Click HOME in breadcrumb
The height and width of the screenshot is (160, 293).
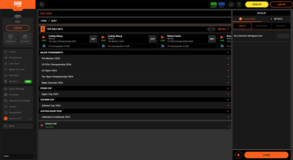pyautogui.click(x=44, y=21)
